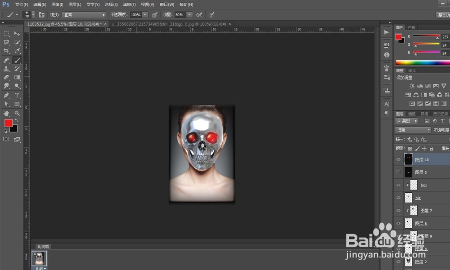
Task: Toggle Quick Mask mode
Action: (x=6, y=139)
